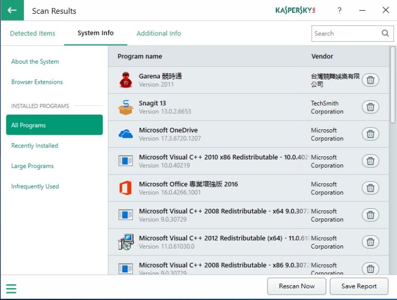Viewport: 397px width, 300px height.
Task: Click the Snagit 13 program icon
Action: pyautogui.click(x=125, y=107)
